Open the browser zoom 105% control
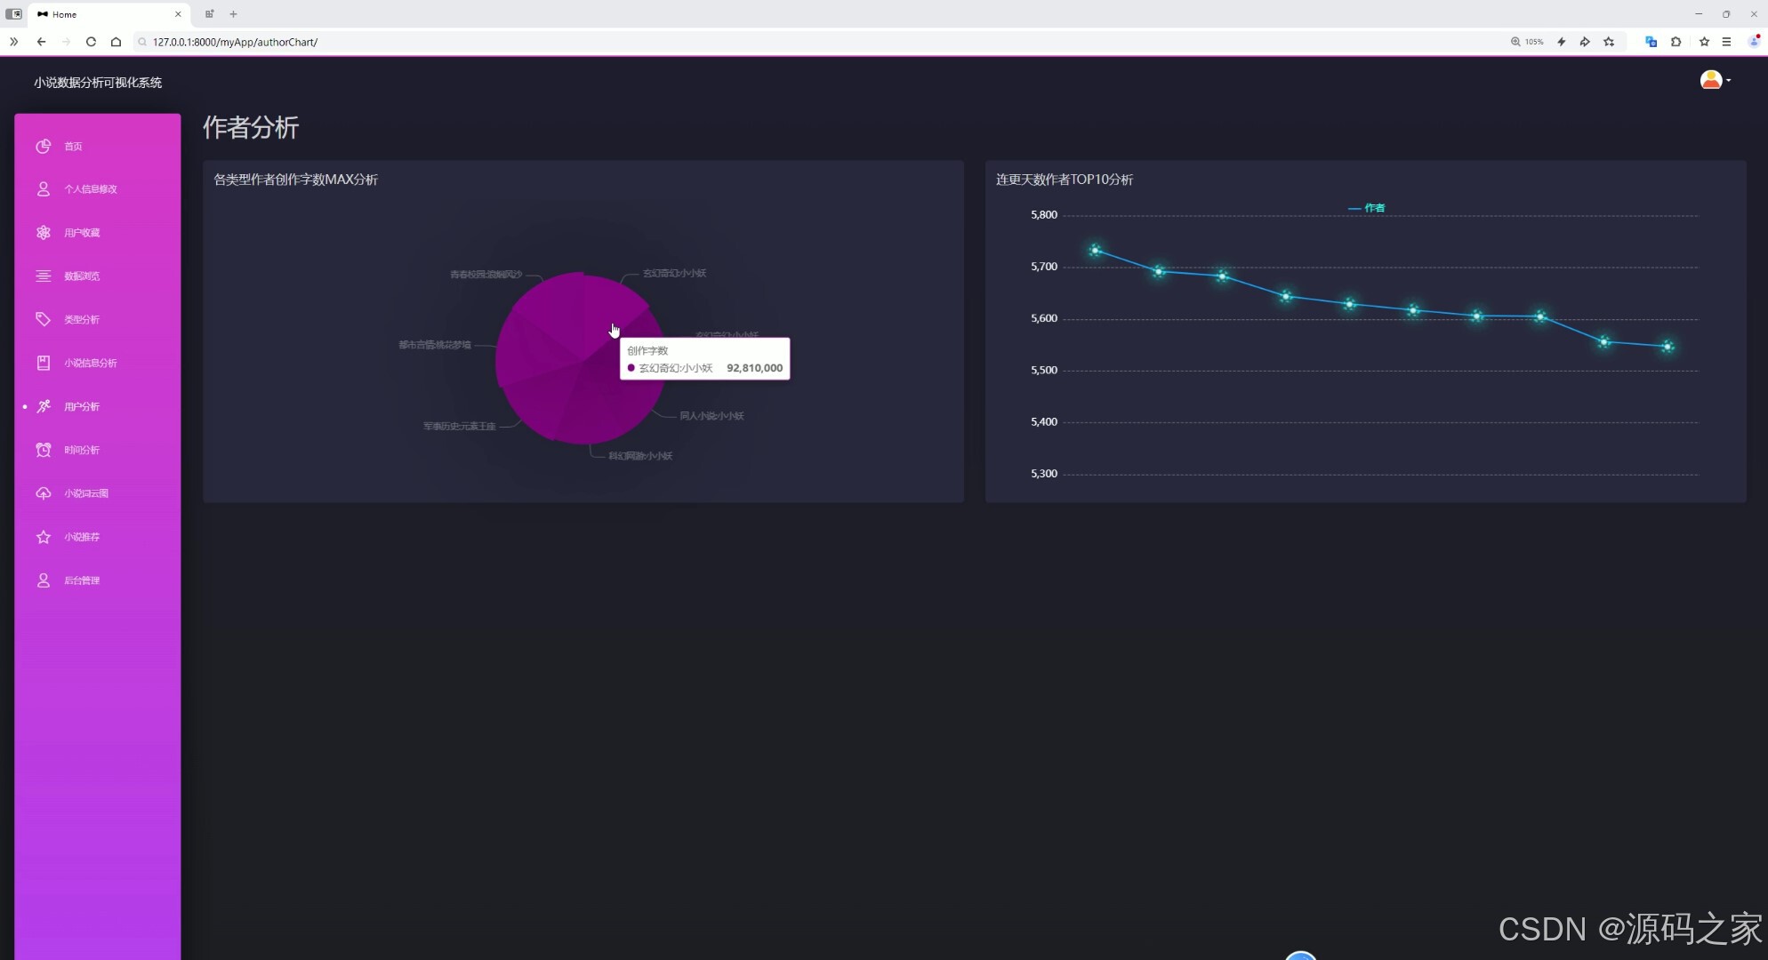Viewport: 1768px width, 960px height. click(1527, 42)
